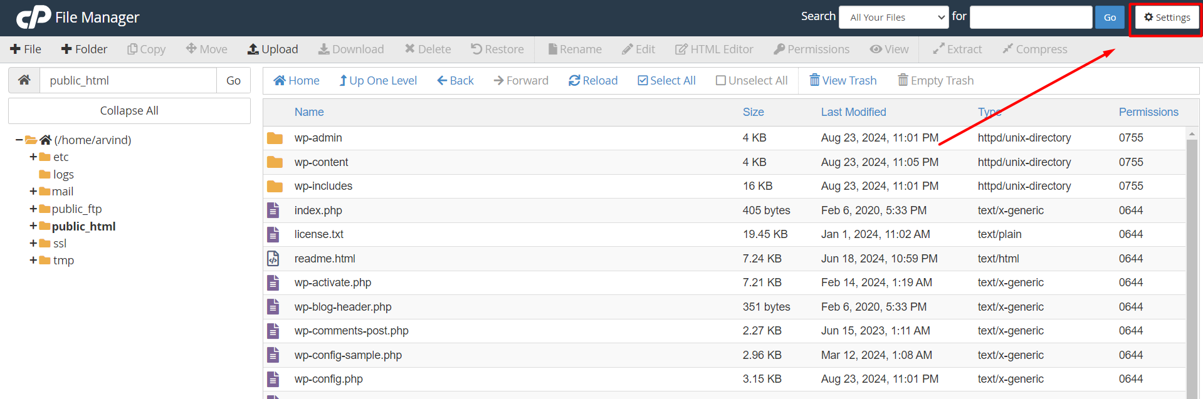
Task: Click Unselect All checkbox
Action: coord(752,80)
